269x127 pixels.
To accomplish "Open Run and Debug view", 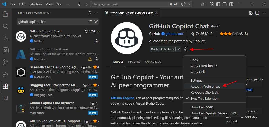I will [x=6, y=74].
